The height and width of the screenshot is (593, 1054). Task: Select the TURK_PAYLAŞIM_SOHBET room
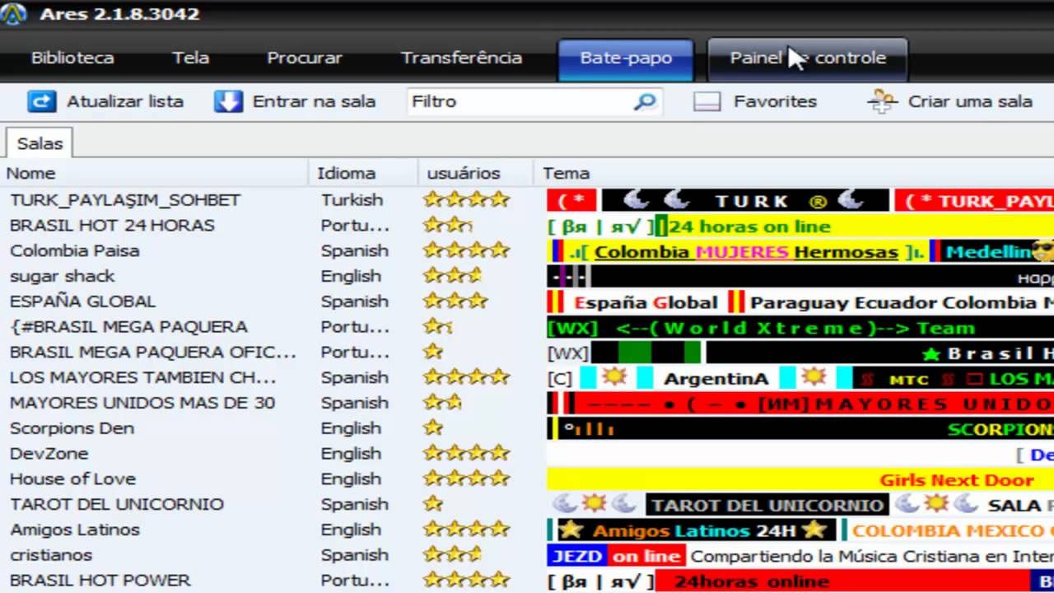point(125,200)
